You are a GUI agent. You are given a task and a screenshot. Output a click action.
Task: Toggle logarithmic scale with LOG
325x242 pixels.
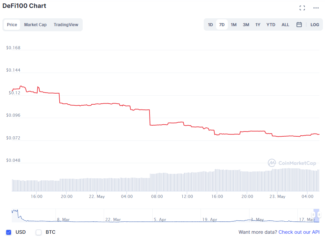point(314,24)
